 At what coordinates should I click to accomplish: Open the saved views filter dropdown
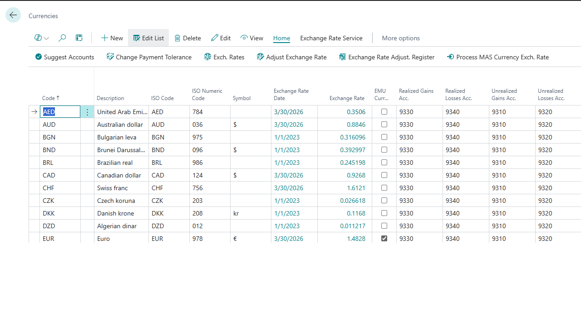pos(42,38)
